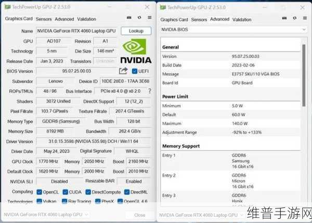Viewport: 312px width, 223px height.
Task: Click the Build Date value 2023-02-06
Action: pyautogui.click(x=243, y=65)
